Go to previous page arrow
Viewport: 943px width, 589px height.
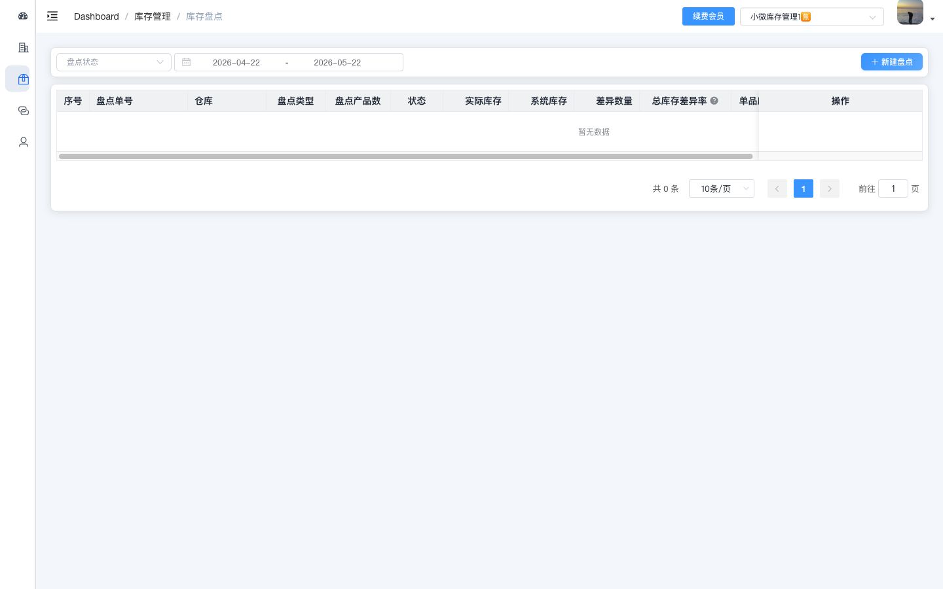777,188
